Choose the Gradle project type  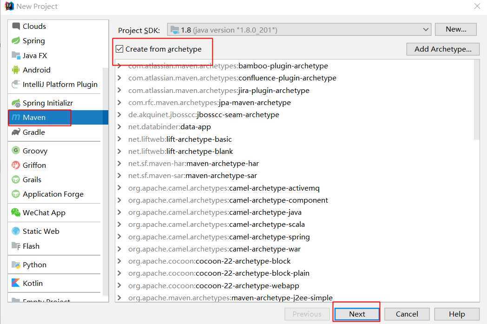34,132
